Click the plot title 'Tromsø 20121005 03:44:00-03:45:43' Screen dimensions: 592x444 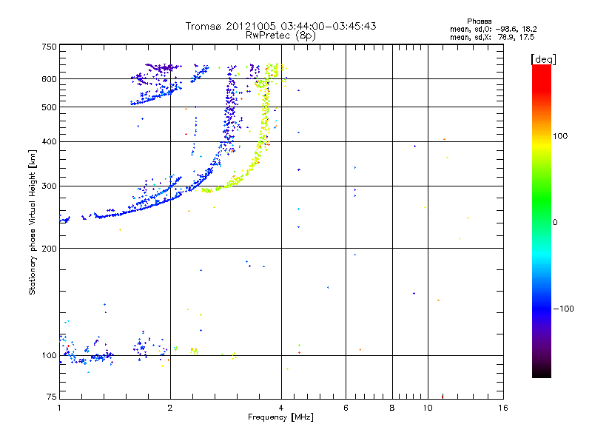coord(280,26)
